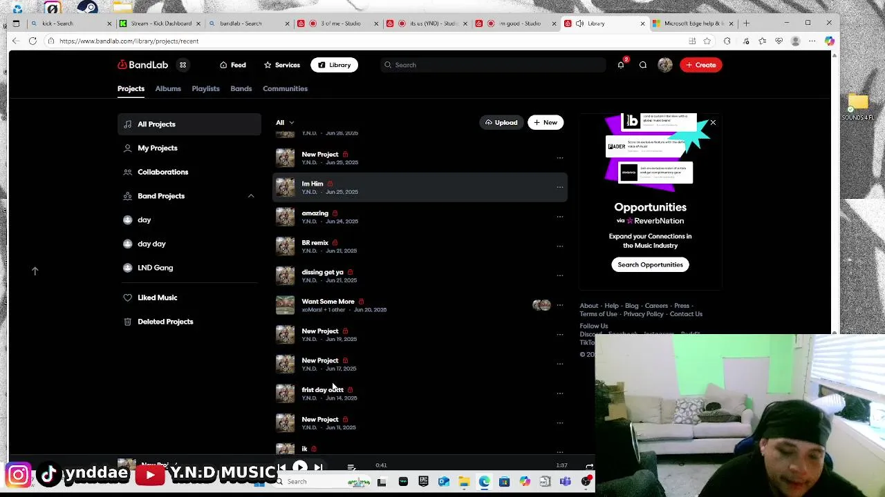
Task: Open the user profile avatar
Action: click(665, 65)
